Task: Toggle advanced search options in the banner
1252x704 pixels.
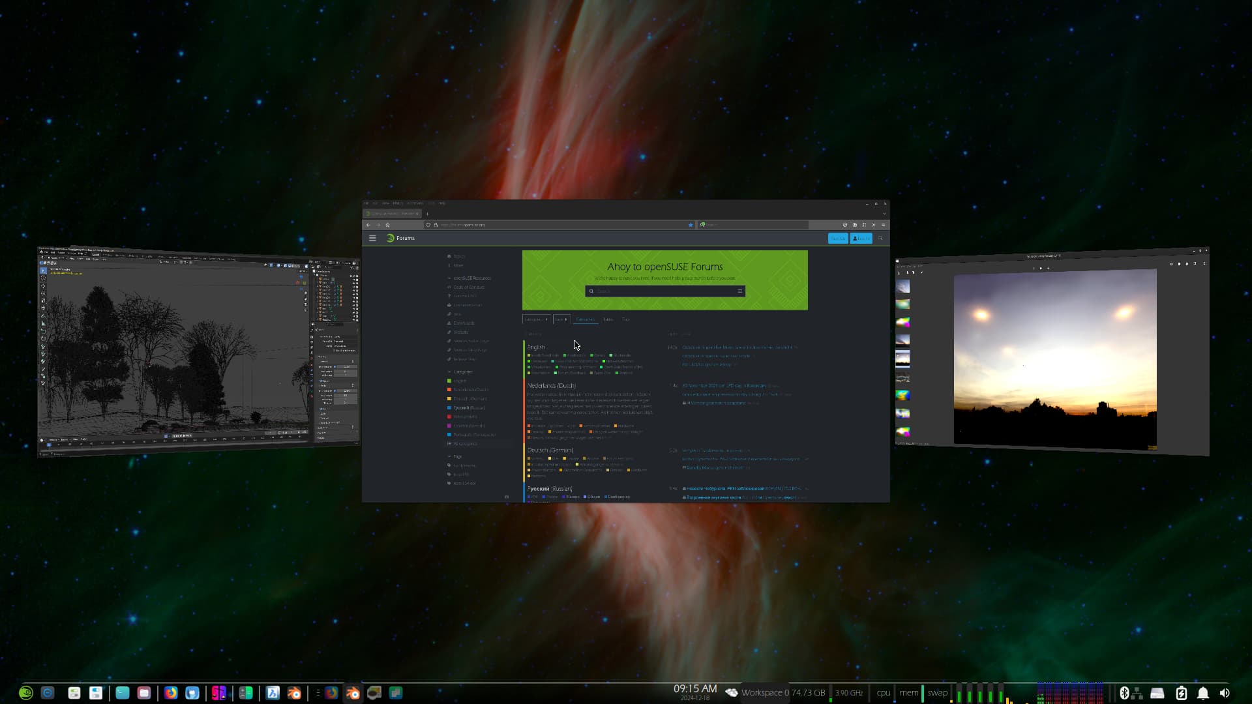Action: [739, 291]
